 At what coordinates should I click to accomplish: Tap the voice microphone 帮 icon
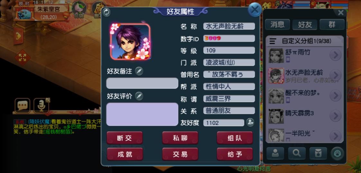(x=42, y=106)
